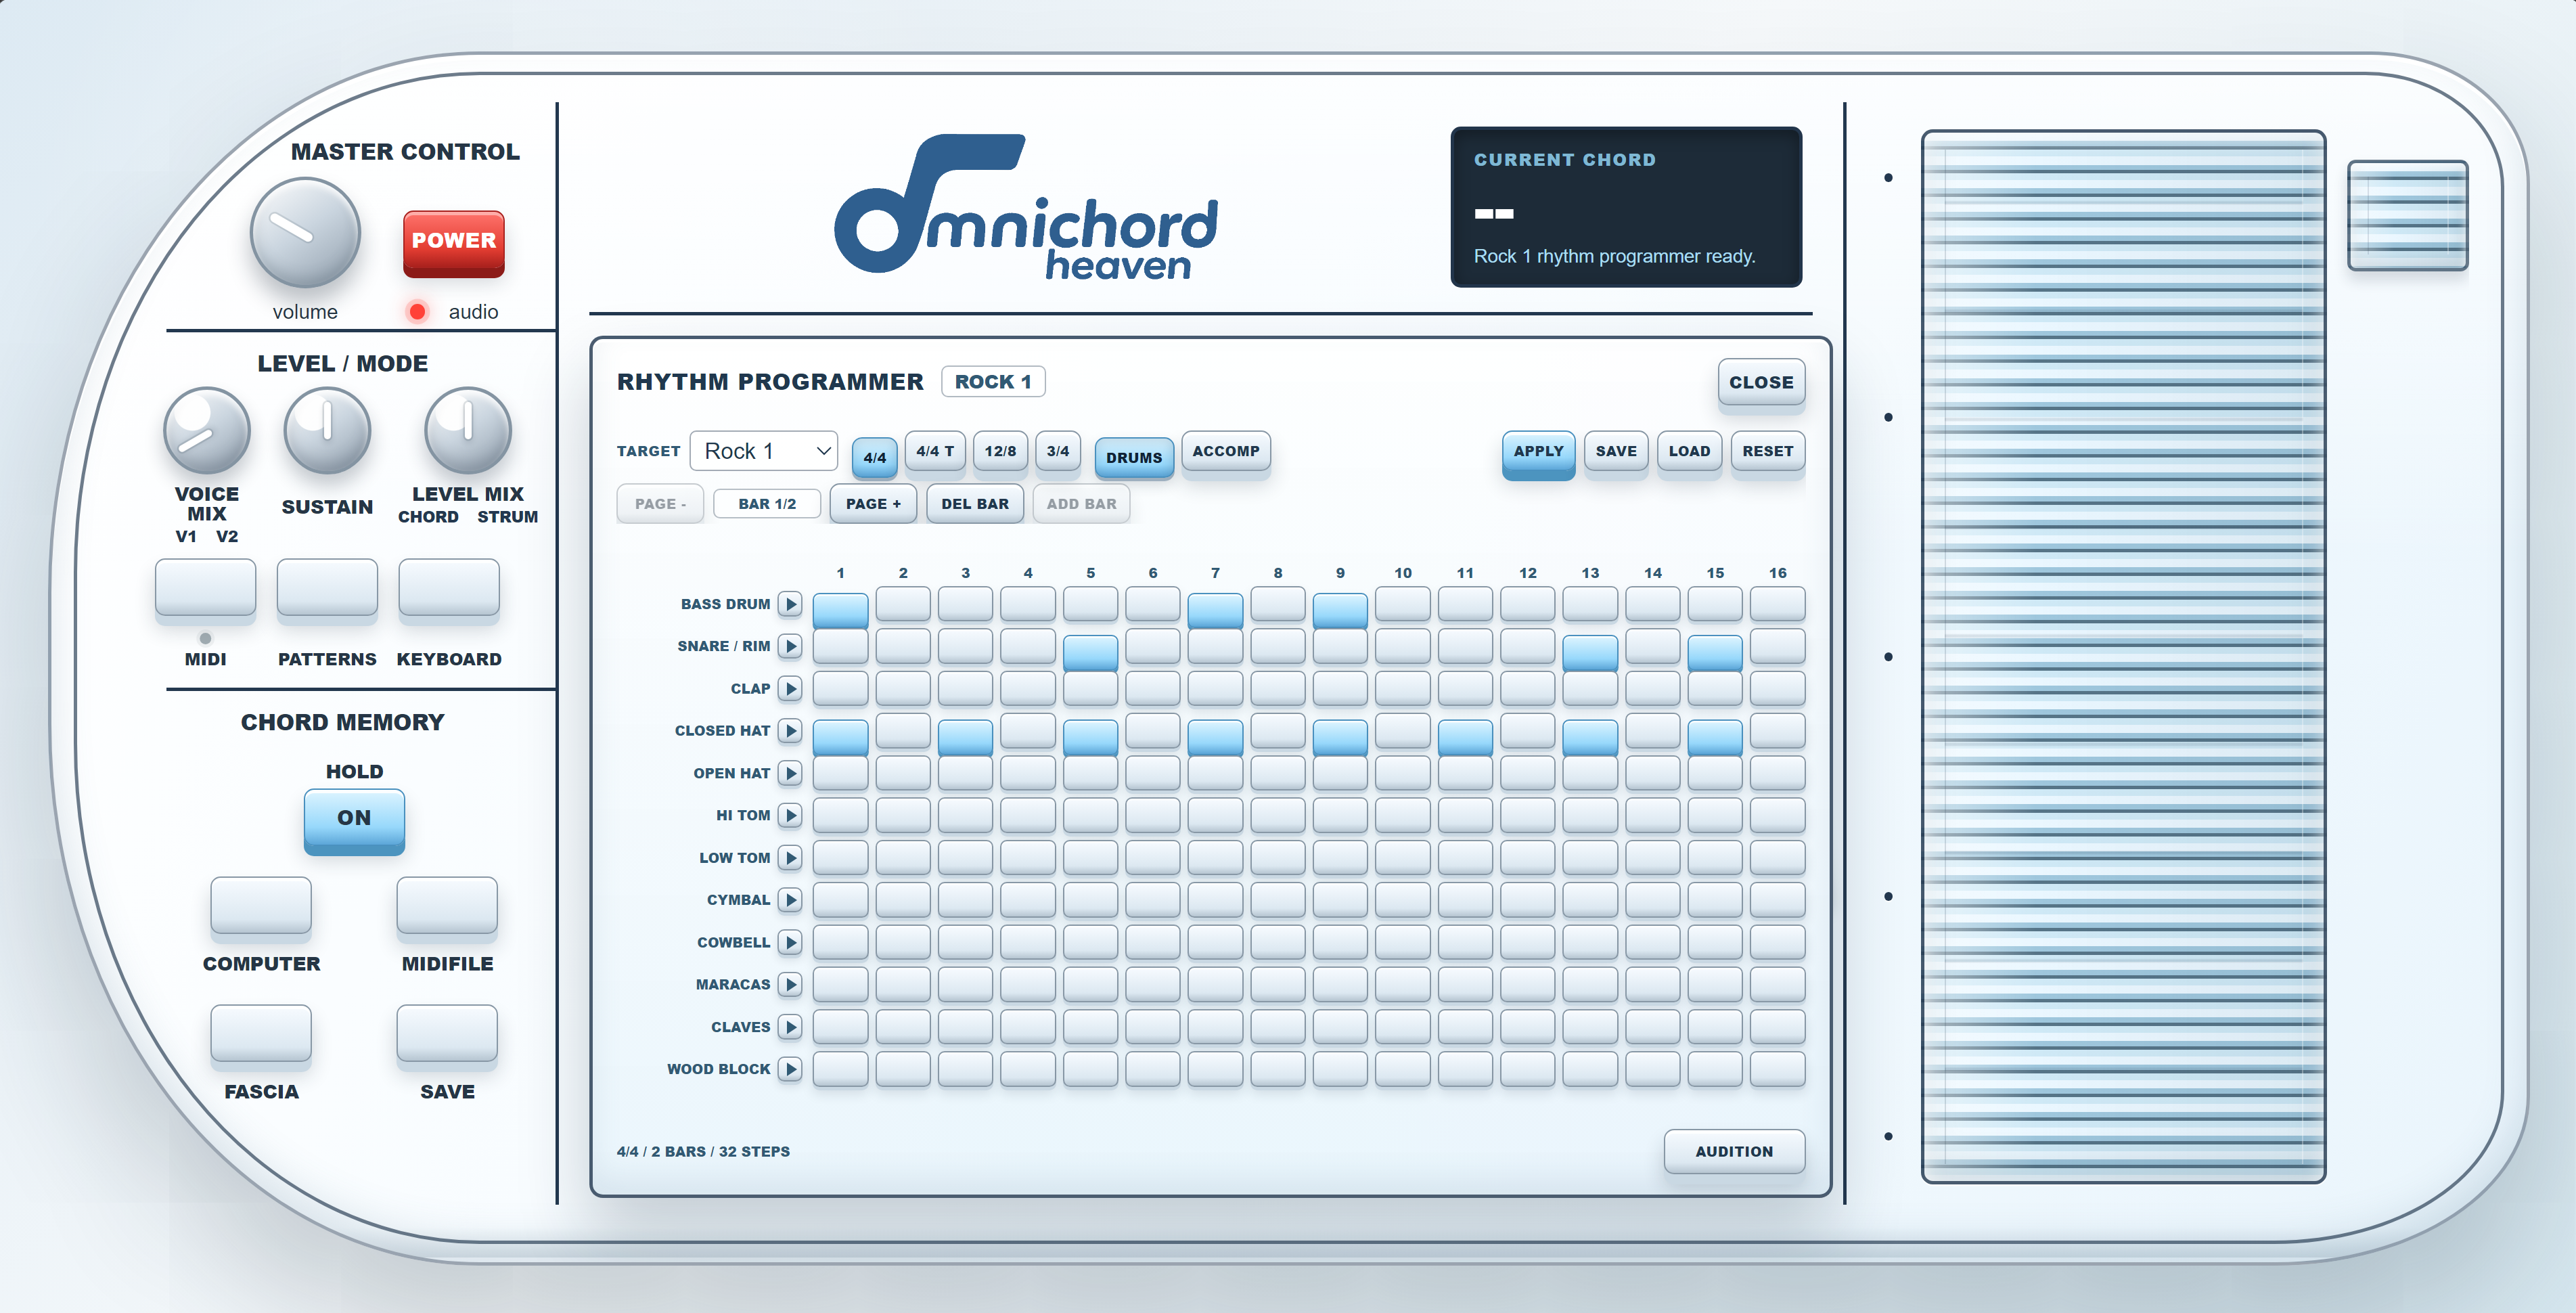The image size is (2576, 1313).
Task: Preview the Hi Tom sound
Action: point(790,815)
